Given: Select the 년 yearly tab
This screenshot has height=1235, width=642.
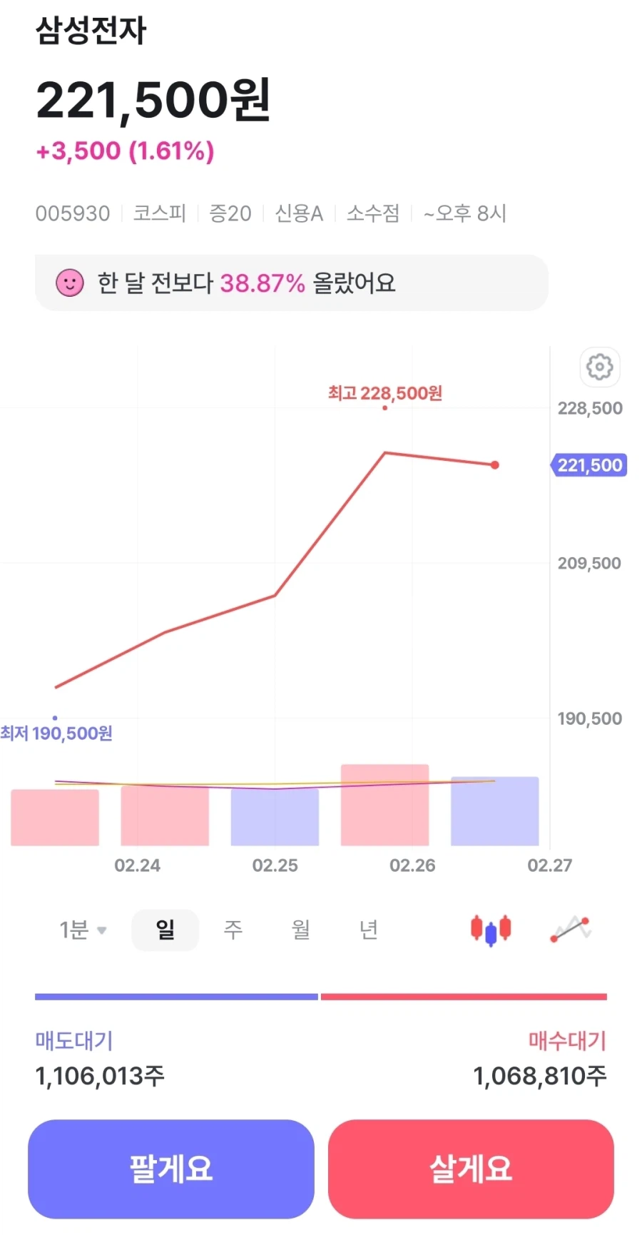Looking at the screenshot, I should [368, 930].
